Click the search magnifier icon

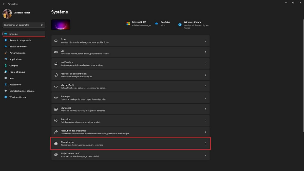(x=42, y=25)
